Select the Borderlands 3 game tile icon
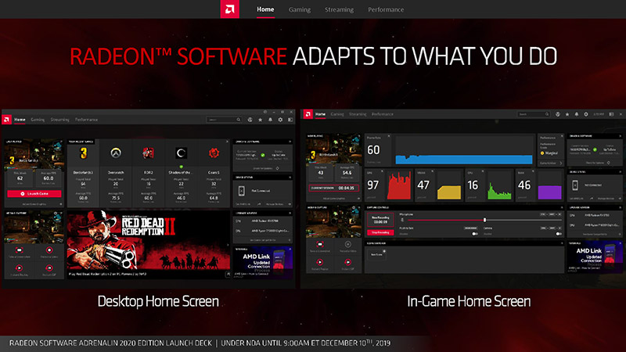The image size is (626, 352). [84, 153]
